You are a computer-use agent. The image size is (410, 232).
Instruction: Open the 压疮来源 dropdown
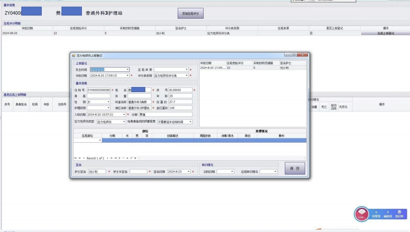tap(187, 70)
